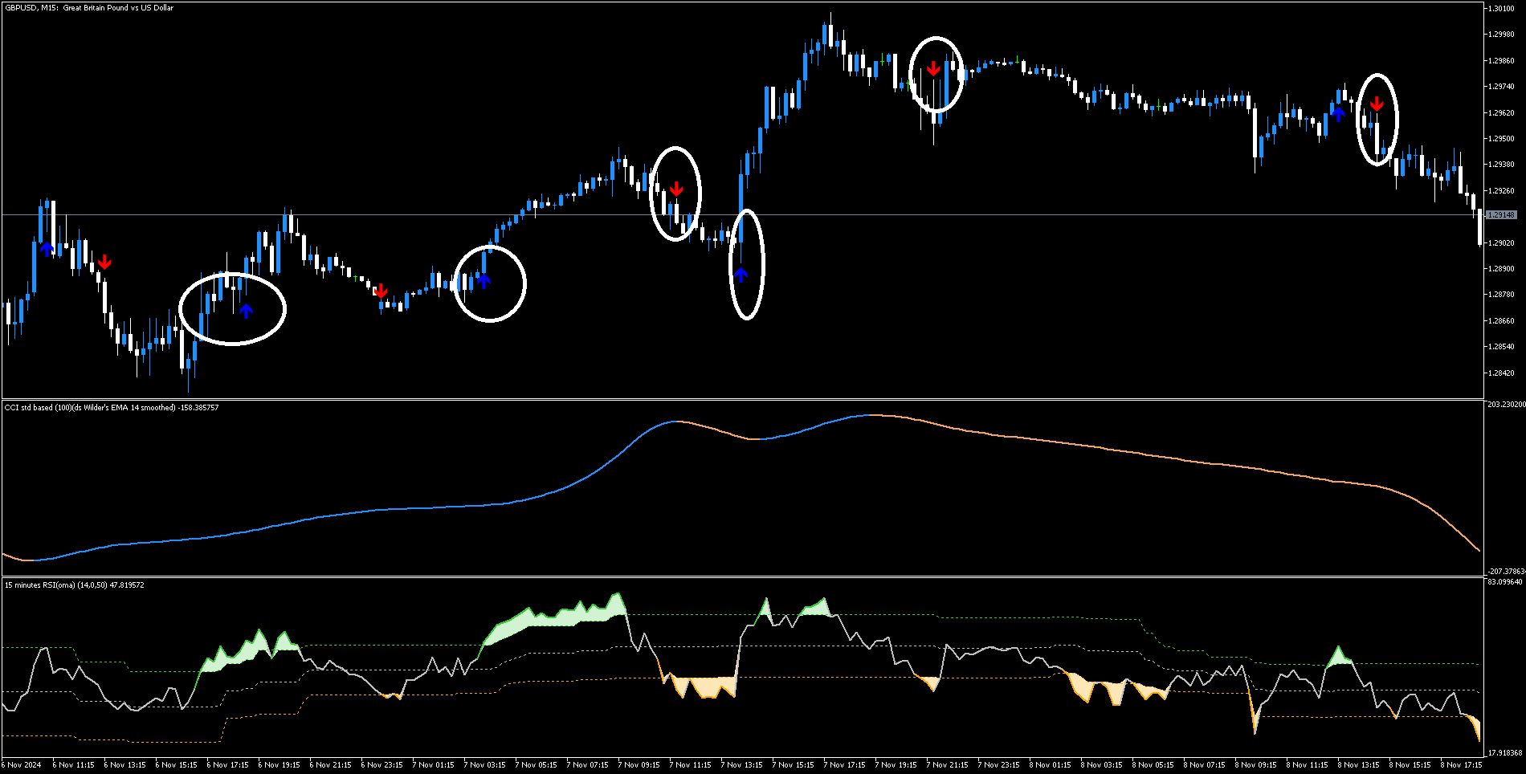Click the 15 minutes RSI(oma) indicator label

[x=74, y=585]
